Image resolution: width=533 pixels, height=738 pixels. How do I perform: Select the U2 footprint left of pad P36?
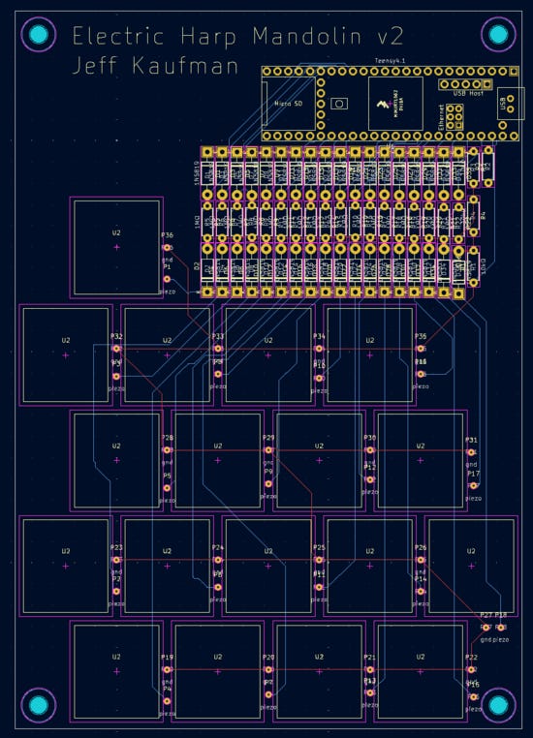point(116,248)
